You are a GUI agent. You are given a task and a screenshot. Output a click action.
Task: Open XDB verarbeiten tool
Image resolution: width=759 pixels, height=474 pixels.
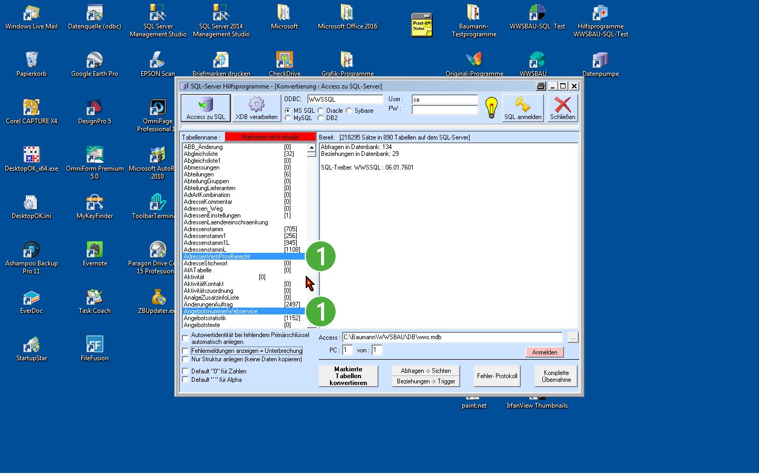point(257,108)
